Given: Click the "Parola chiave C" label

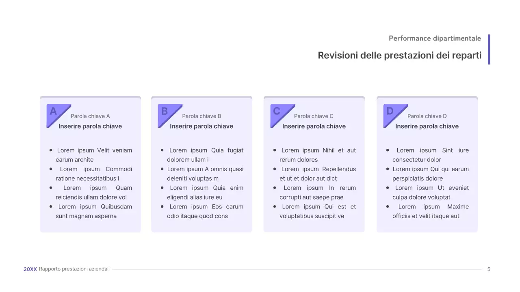Looking at the screenshot, I should [314, 116].
